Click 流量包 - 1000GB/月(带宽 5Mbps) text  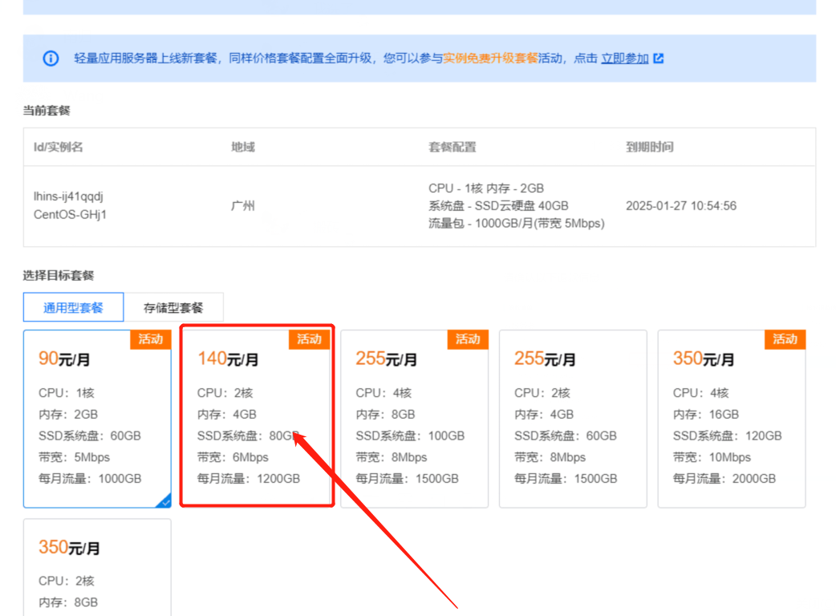coord(517,223)
